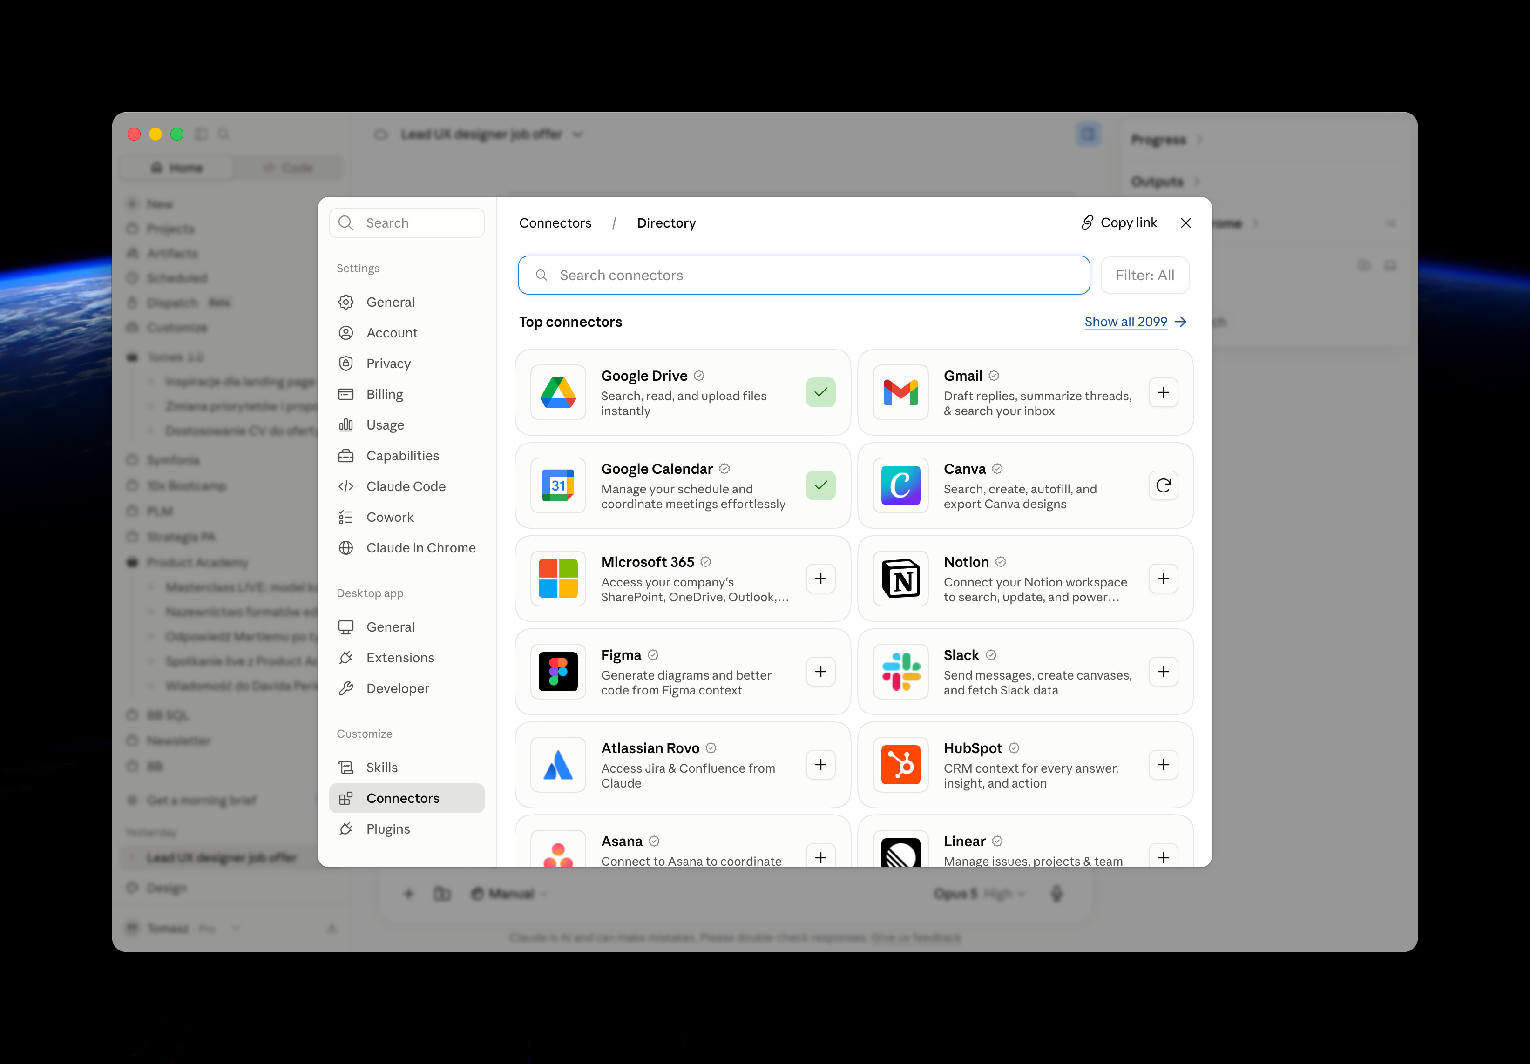Go back via the Connectors breadcrumb
The image size is (1530, 1064).
[555, 223]
